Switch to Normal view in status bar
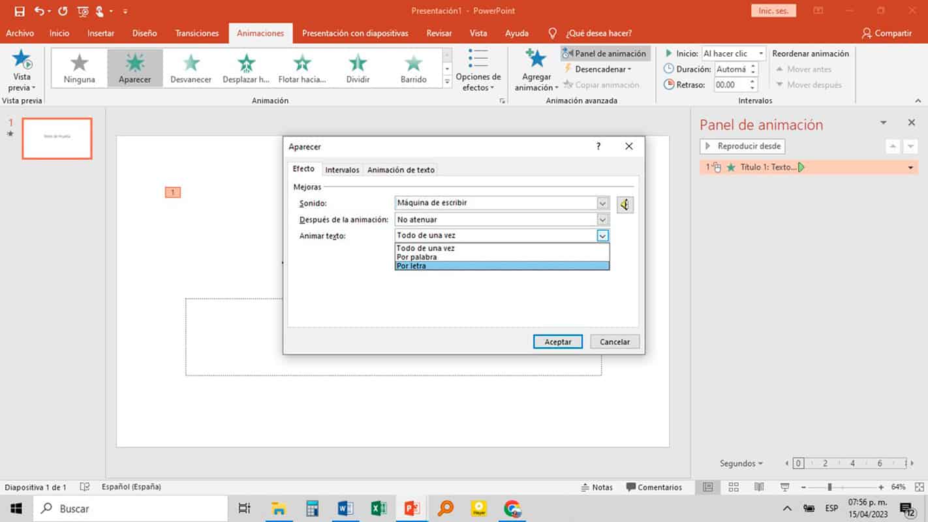This screenshot has height=522, width=928. (708, 487)
